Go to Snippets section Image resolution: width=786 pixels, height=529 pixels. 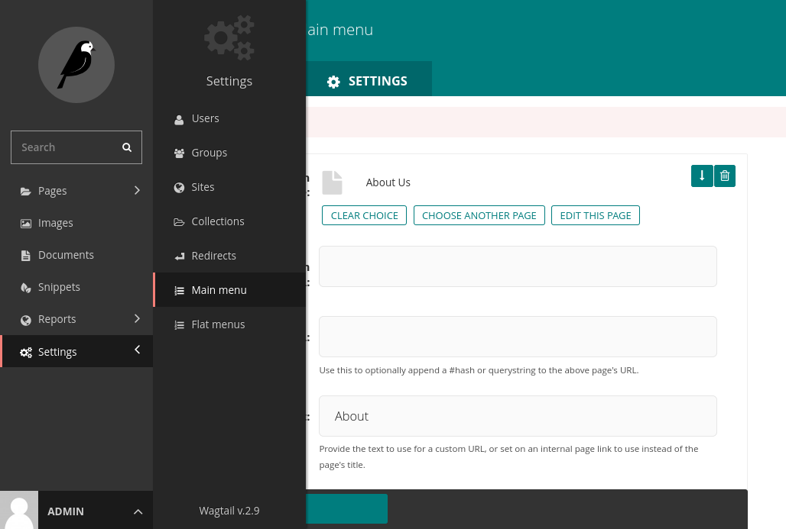[59, 287]
